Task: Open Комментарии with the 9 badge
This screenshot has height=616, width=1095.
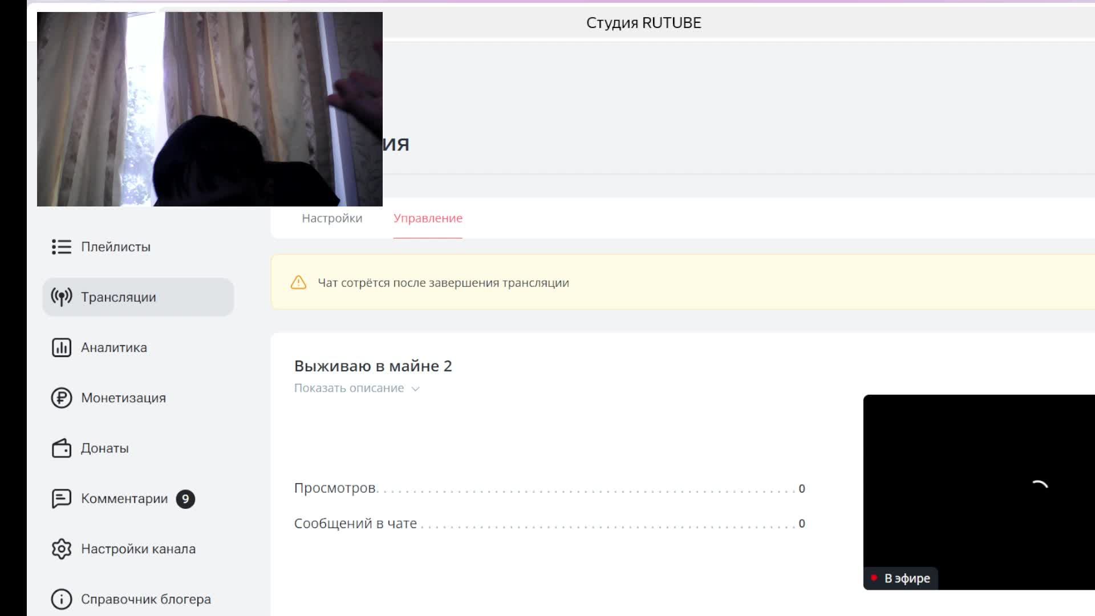Action: 124,499
